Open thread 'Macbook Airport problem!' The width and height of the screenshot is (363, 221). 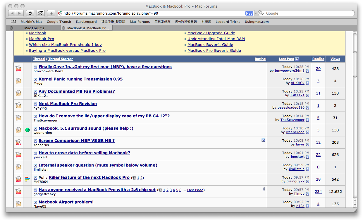[x=66, y=202]
